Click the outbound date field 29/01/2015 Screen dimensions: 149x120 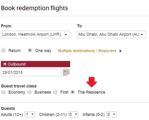(x=31, y=73)
